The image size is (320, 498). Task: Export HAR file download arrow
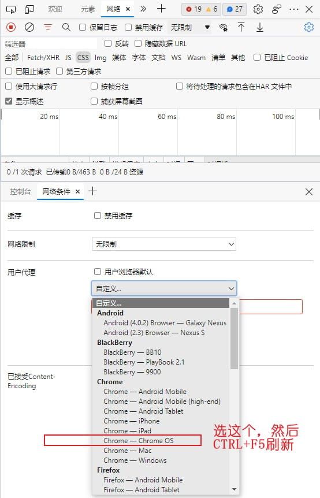click(x=260, y=27)
